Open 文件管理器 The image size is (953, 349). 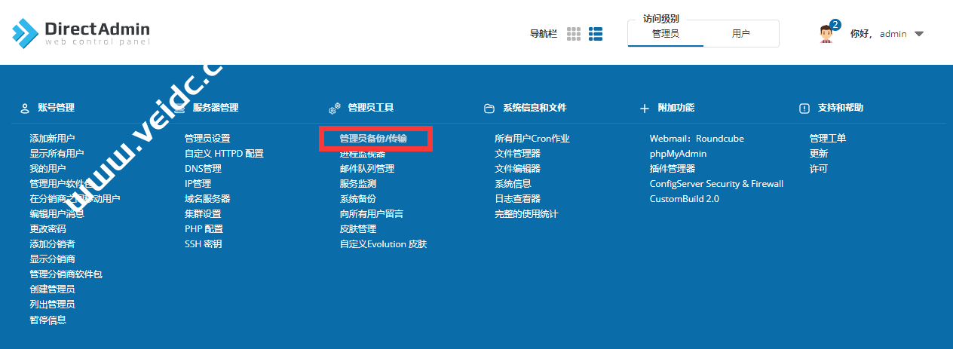[x=517, y=154]
